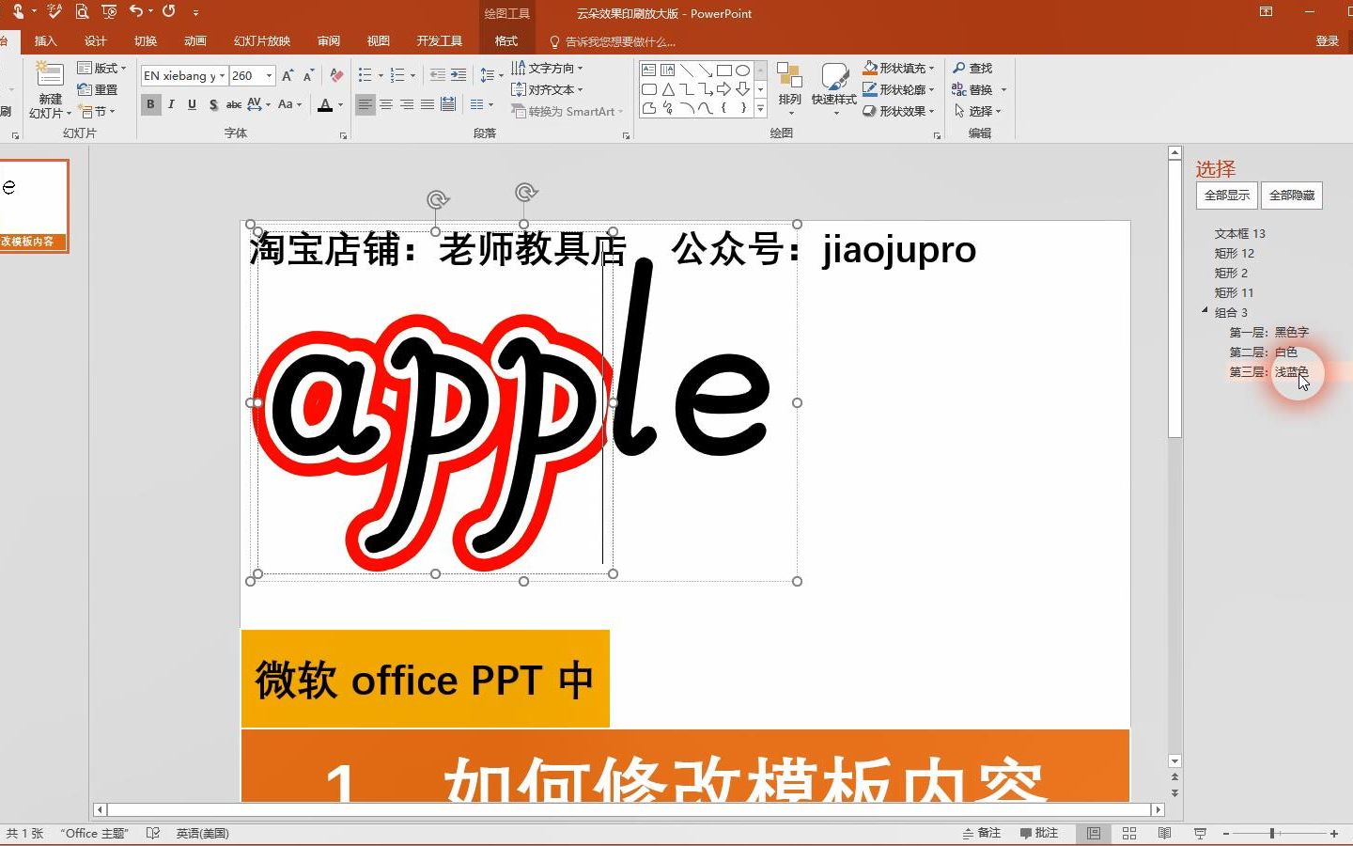Click 查找 find button

click(x=972, y=68)
